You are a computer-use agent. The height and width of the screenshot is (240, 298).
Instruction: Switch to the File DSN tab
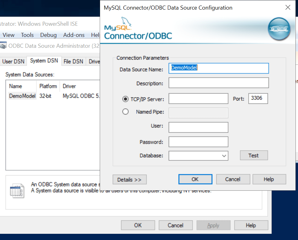[x=73, y=61]
